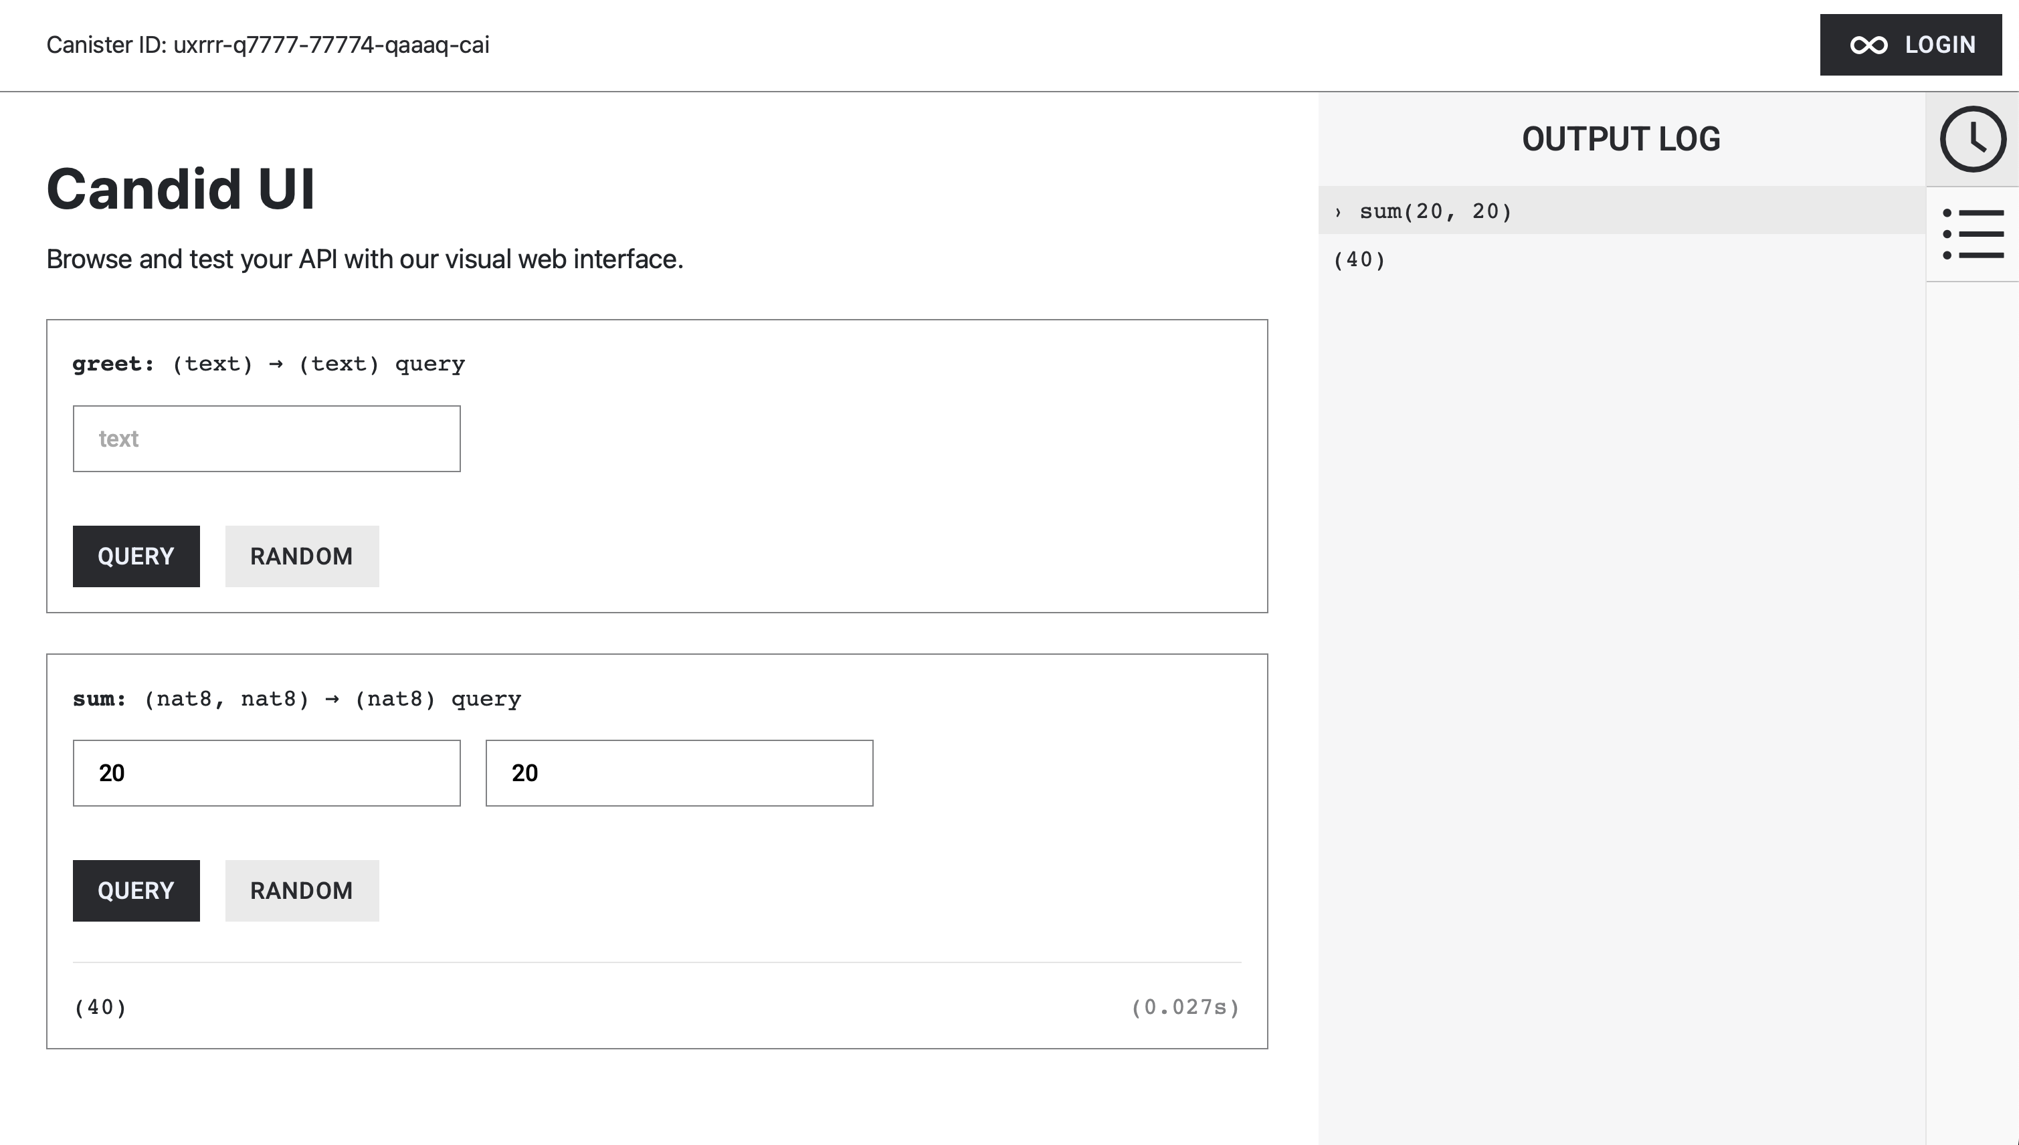Focus the second nat8 input of sum
Screen dimensions: 2019x1145
coord(679,773)
